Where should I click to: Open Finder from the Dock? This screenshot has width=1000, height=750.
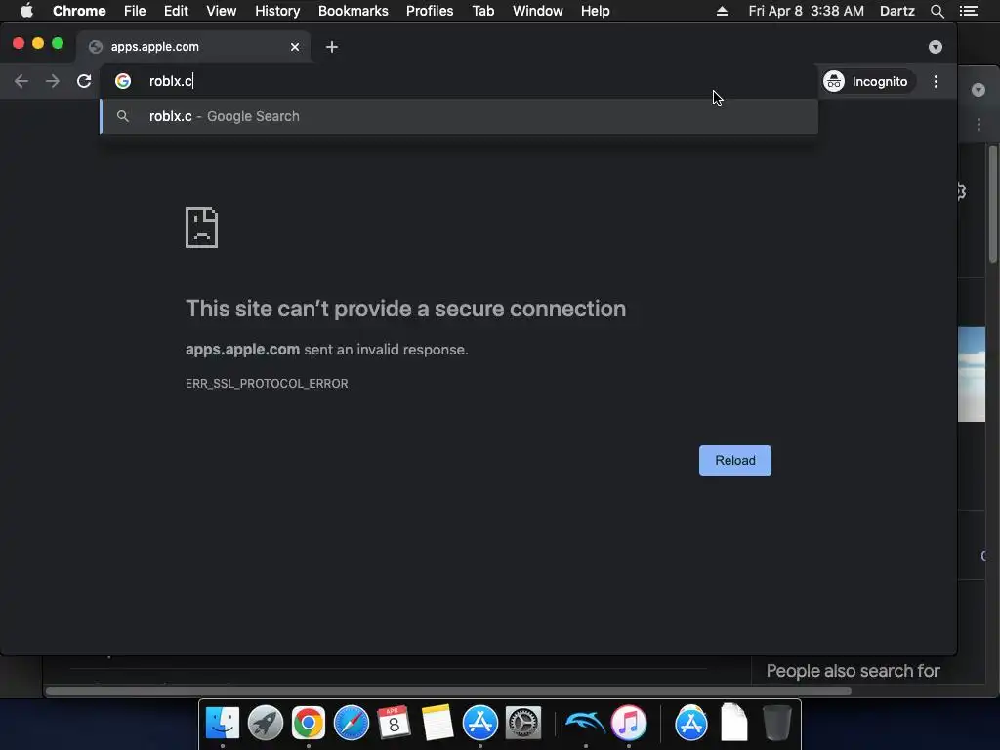point(222,723)
